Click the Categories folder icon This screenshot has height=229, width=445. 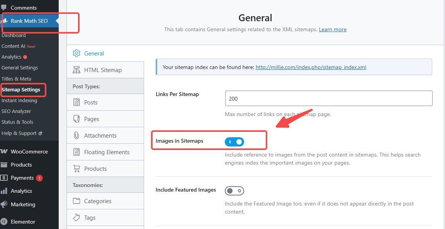pyautogui.click(x=76, y=201)
